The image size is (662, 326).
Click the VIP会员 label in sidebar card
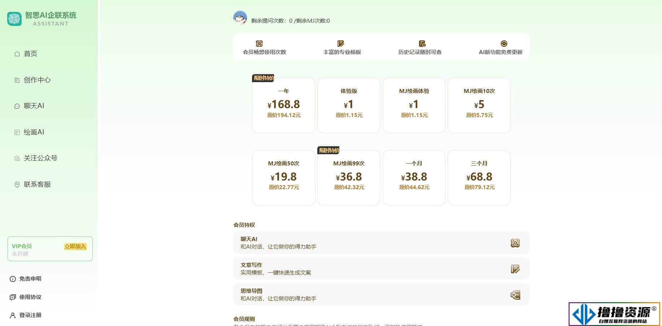(22, 246)
